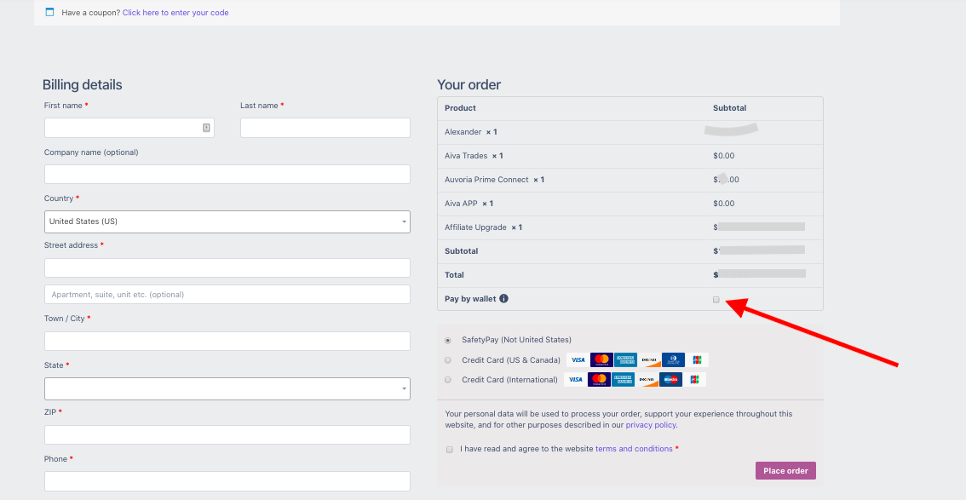The width and height of the screenshot is (966, 500).
Task: Click American Express logo in International row
Action: click(x=623, y=380)
